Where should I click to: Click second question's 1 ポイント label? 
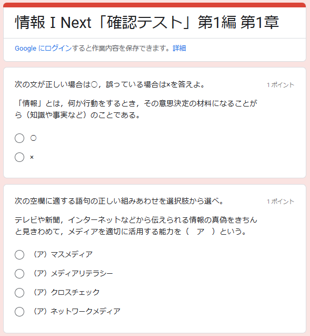pyautogui.click(x=281, y=201)
